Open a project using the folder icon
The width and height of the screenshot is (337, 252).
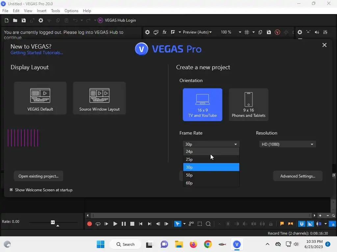[15, 20]
